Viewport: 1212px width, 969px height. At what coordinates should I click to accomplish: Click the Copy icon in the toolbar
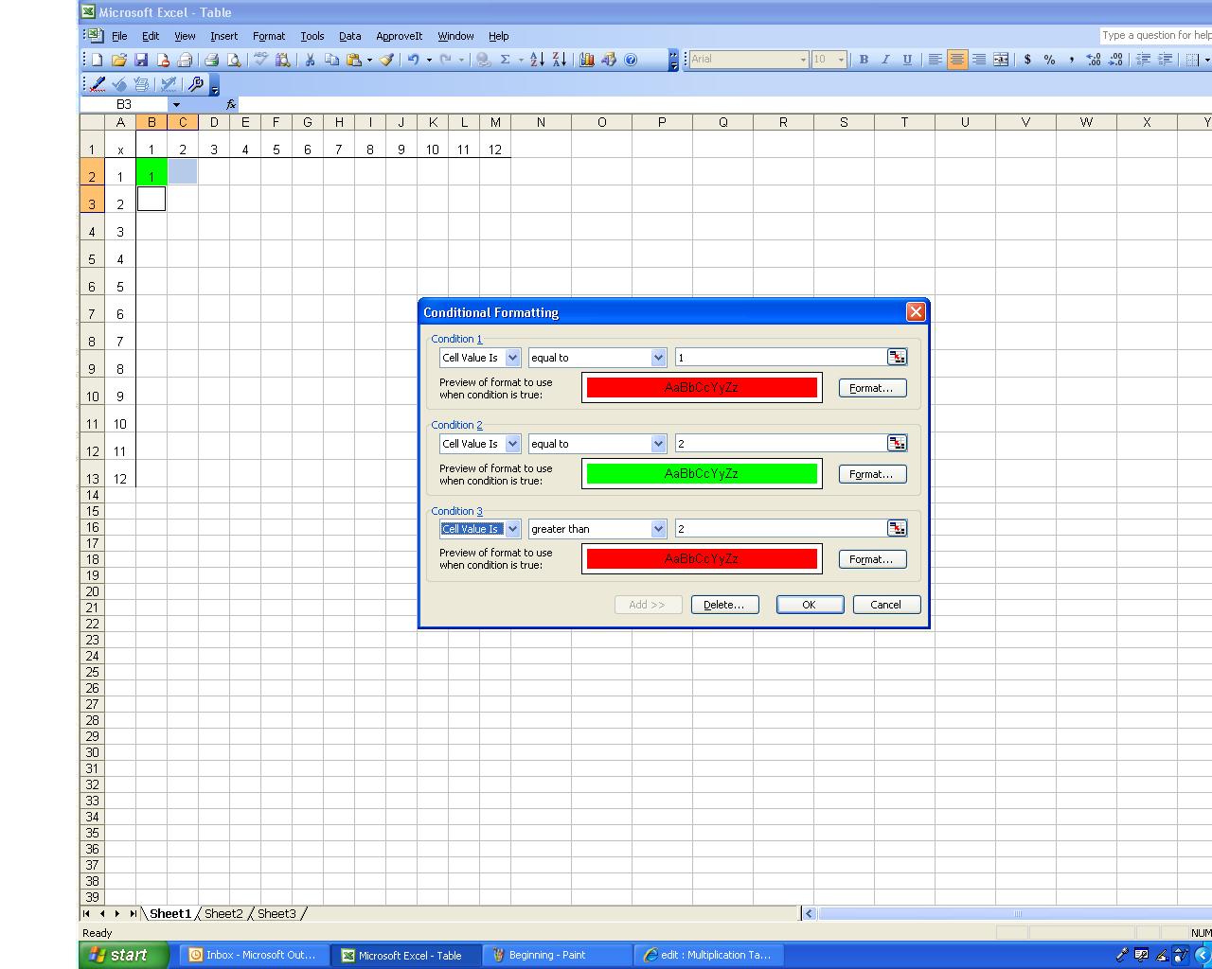coord(331,60)
